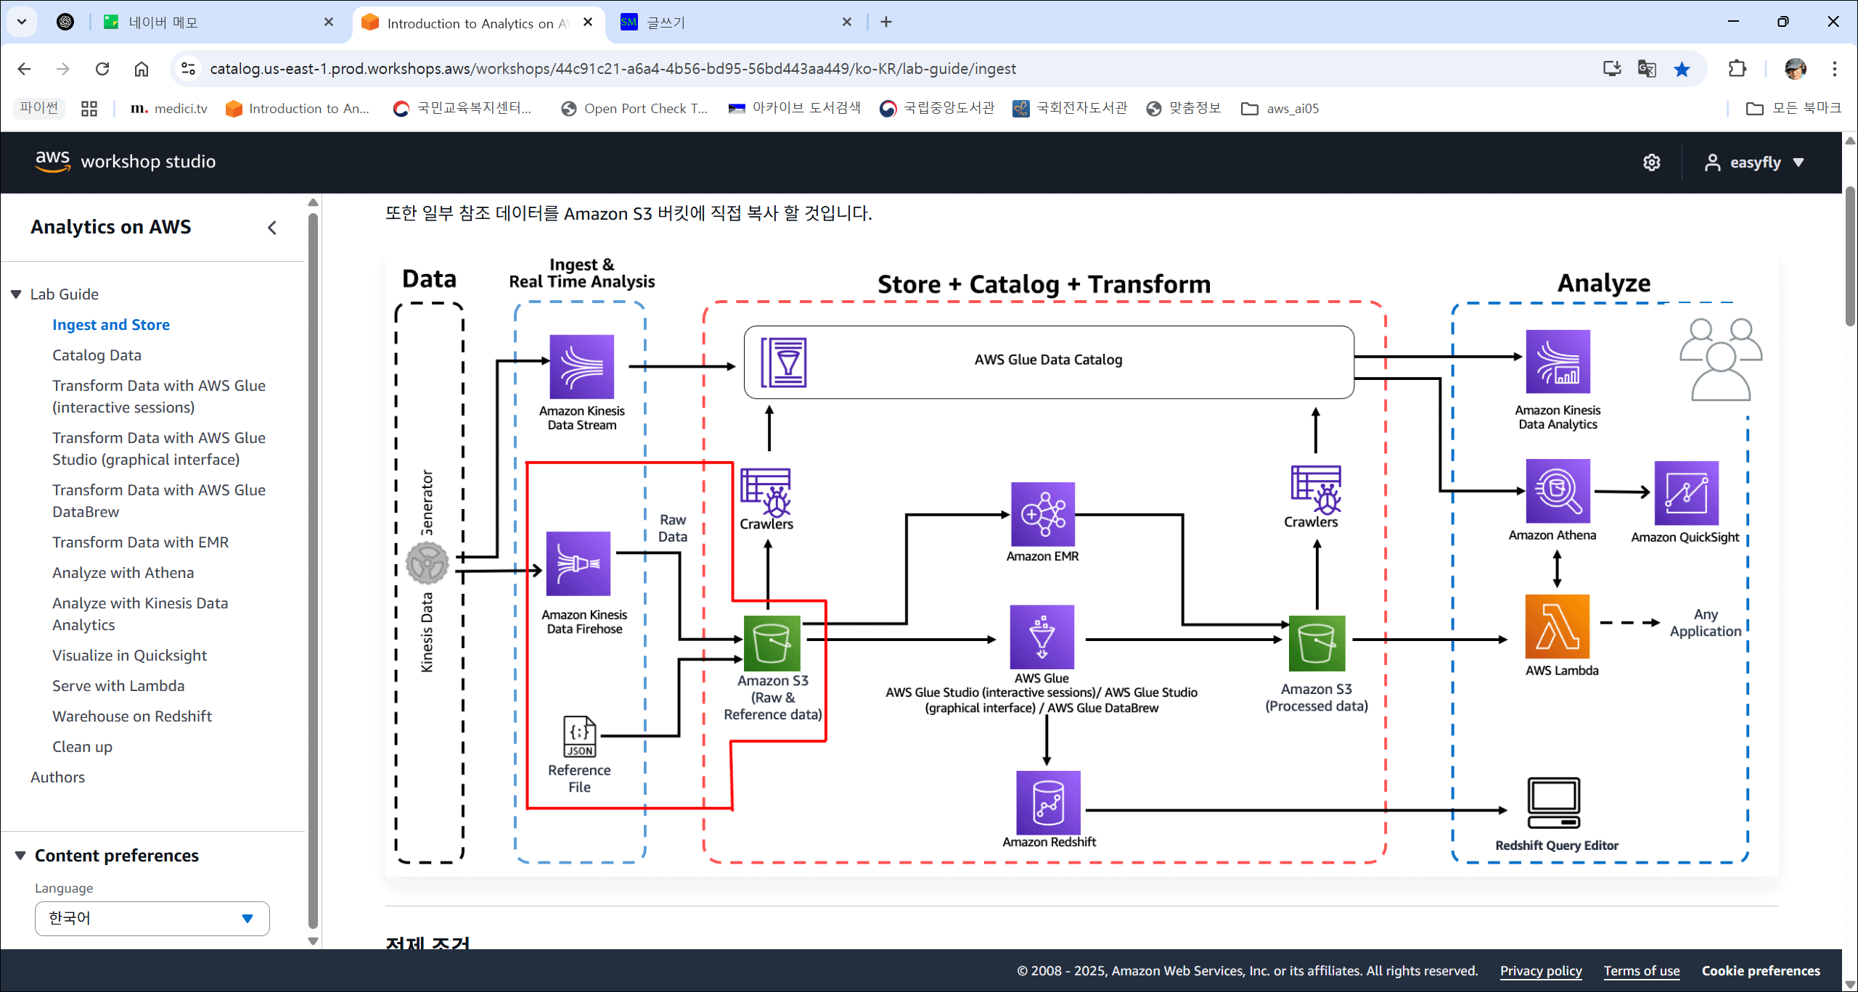Switch to the 글쓰기 tab
The width and height of the screenshot is (1858, 992).
(x=666, y=22)
